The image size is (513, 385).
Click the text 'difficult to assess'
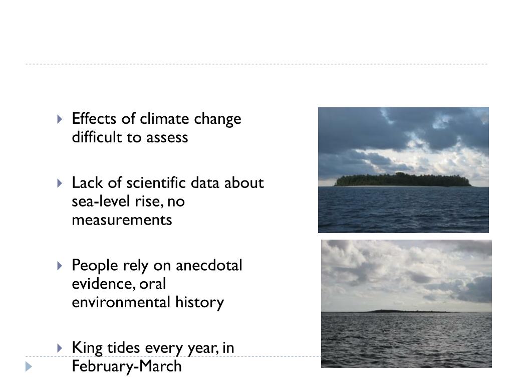tap(130, 137)
